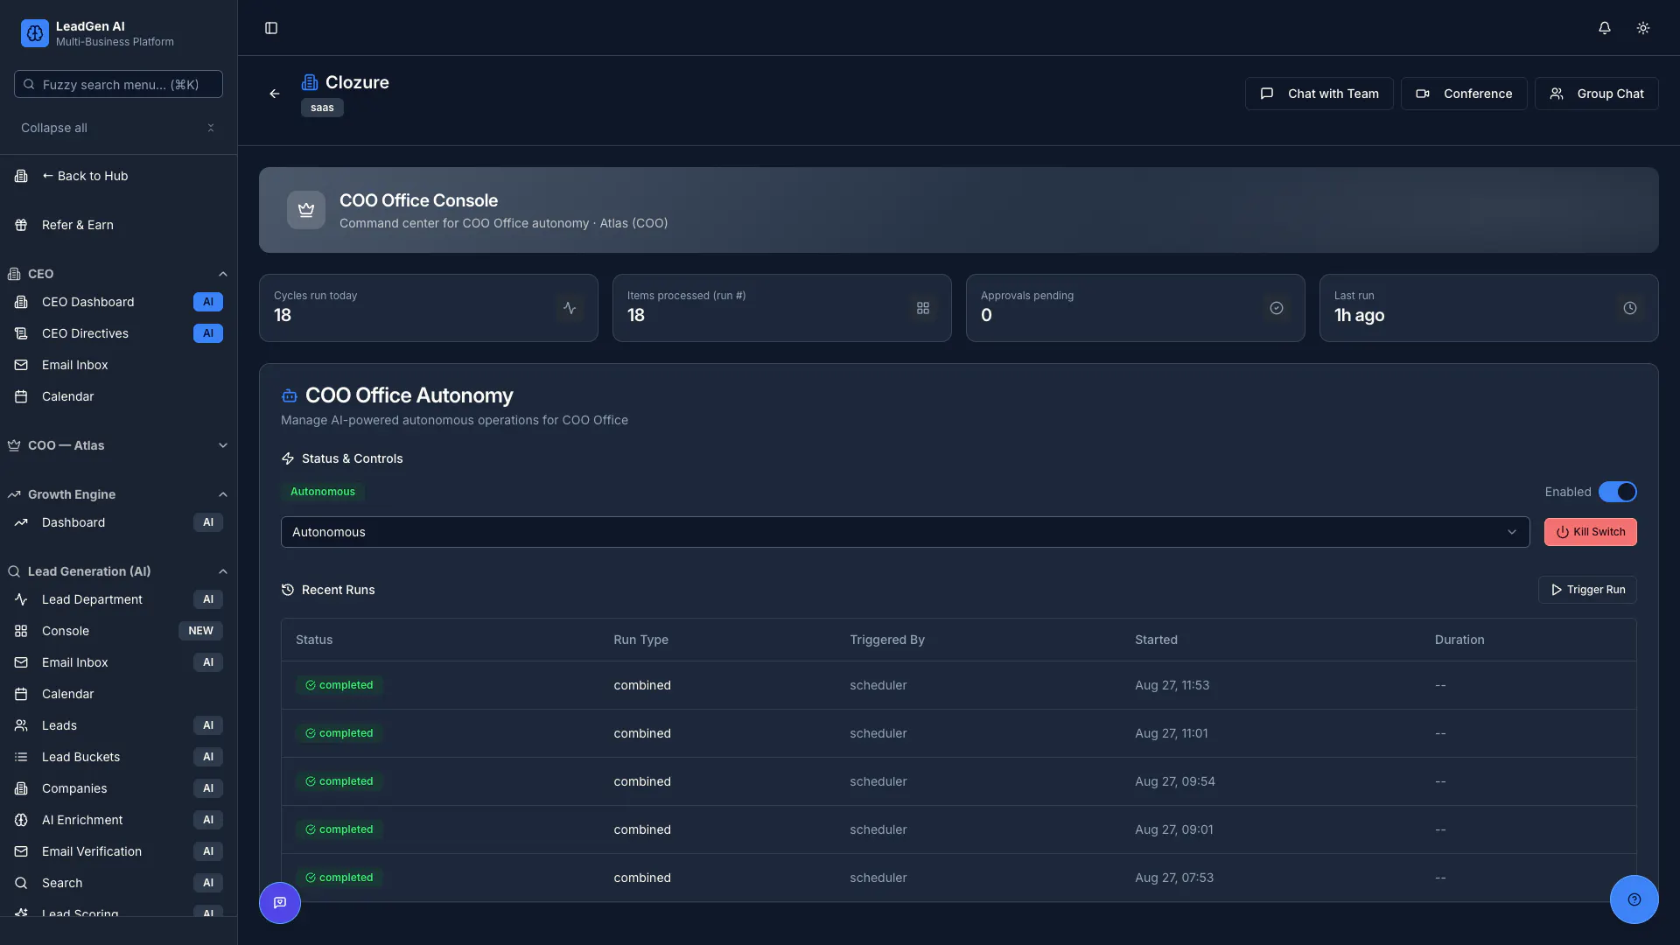Click the Trigger Run button
The width and height of the screenshot is (1680, 945).
tap(1587, 590)
